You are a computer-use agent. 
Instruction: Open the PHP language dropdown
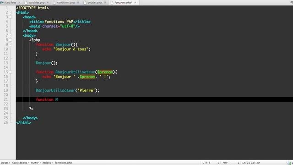[x=231, y=163]
